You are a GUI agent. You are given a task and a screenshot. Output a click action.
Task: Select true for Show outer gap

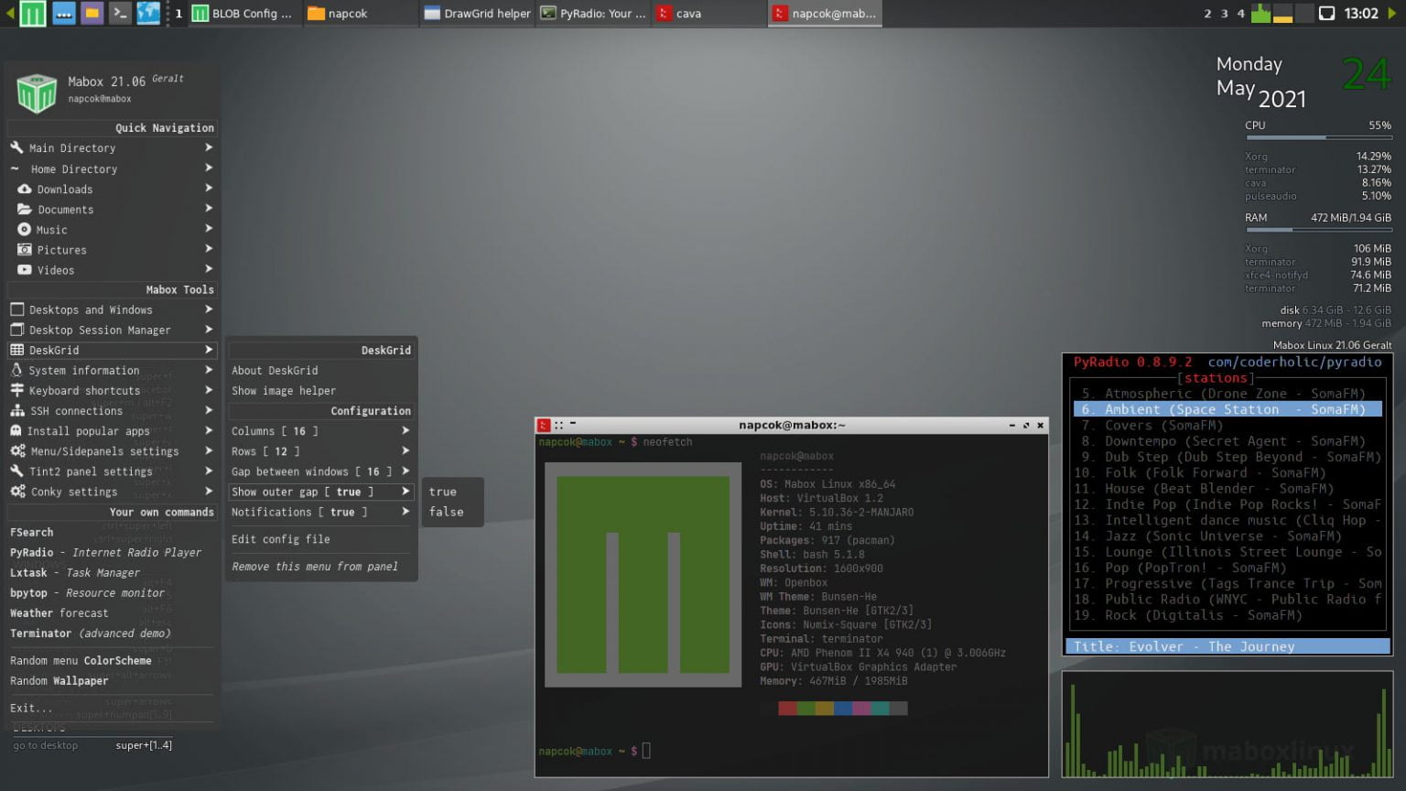tap(441, 491)
